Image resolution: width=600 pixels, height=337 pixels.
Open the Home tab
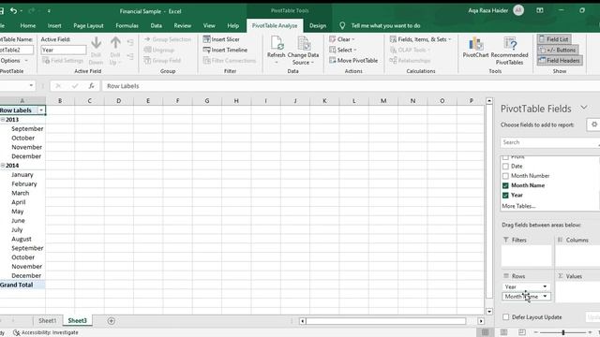point(28,25)
